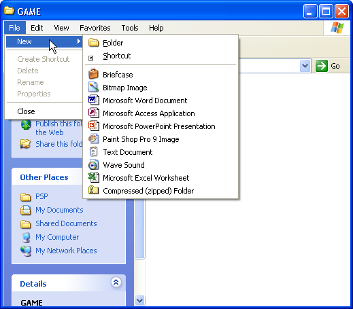
Task: Click the Publish to Web globe icon
Action: click(26, 125)
